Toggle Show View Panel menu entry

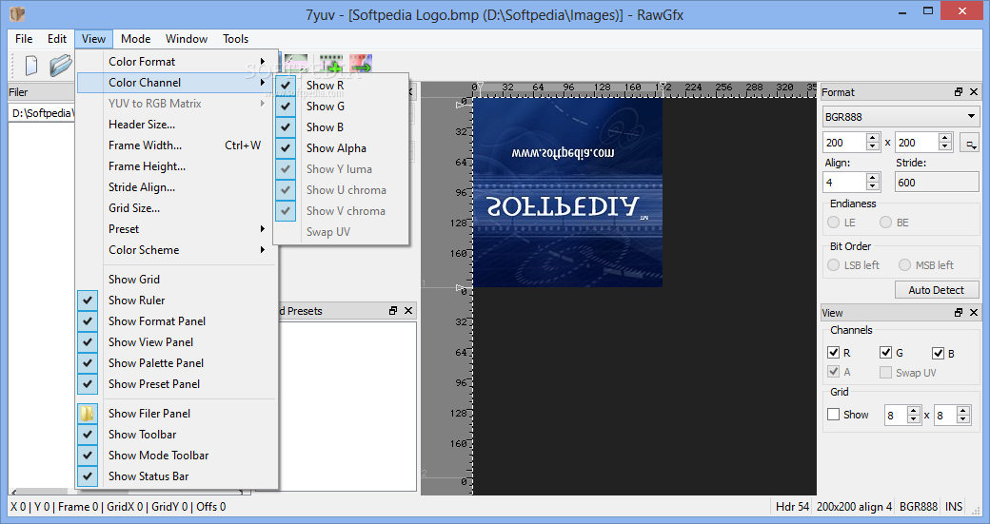pyautogui.click(x=177, y=341)
